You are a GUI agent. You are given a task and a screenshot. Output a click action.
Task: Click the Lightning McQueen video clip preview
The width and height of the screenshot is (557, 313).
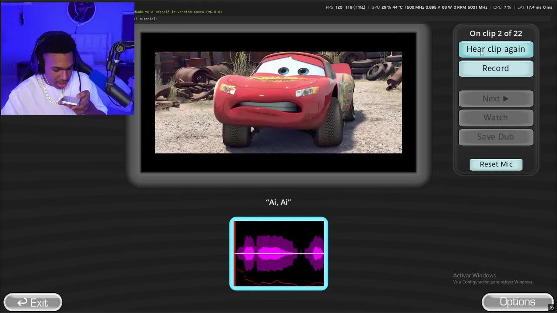point(278,103)
